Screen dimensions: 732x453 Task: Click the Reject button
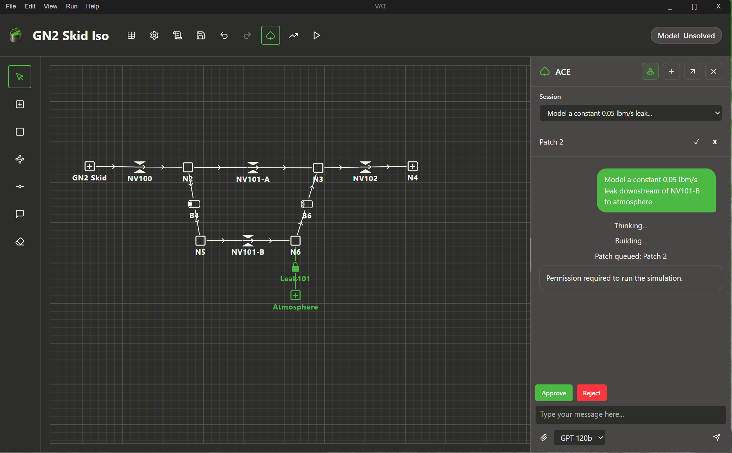592,393
